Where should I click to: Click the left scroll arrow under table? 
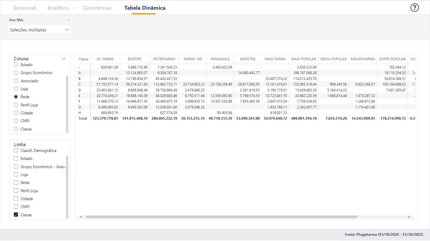[81, 217]
